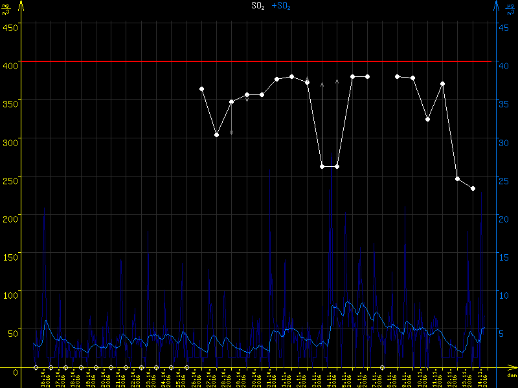Image resolution: width=518 pixels, height=388 pixels.
Task: Click the first yellow circle marker on time axis
Action: [x=36, y=367]
